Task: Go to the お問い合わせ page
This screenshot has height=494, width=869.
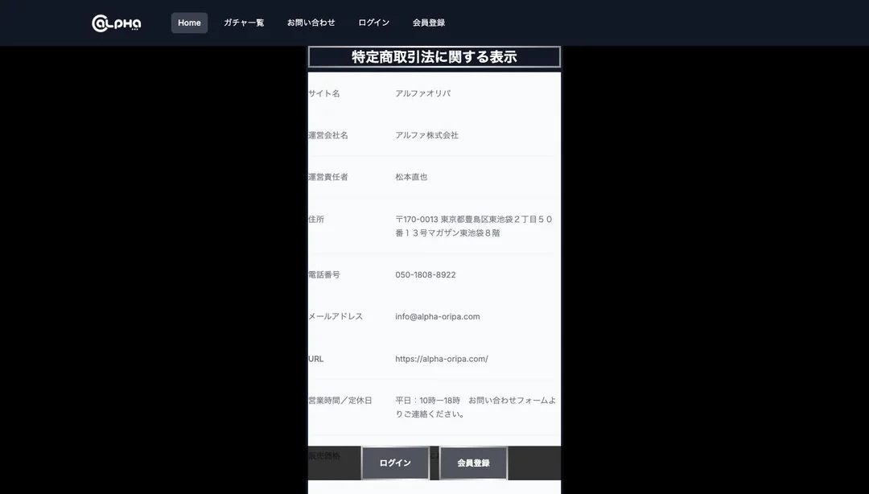Action: (x=311, y=23)
